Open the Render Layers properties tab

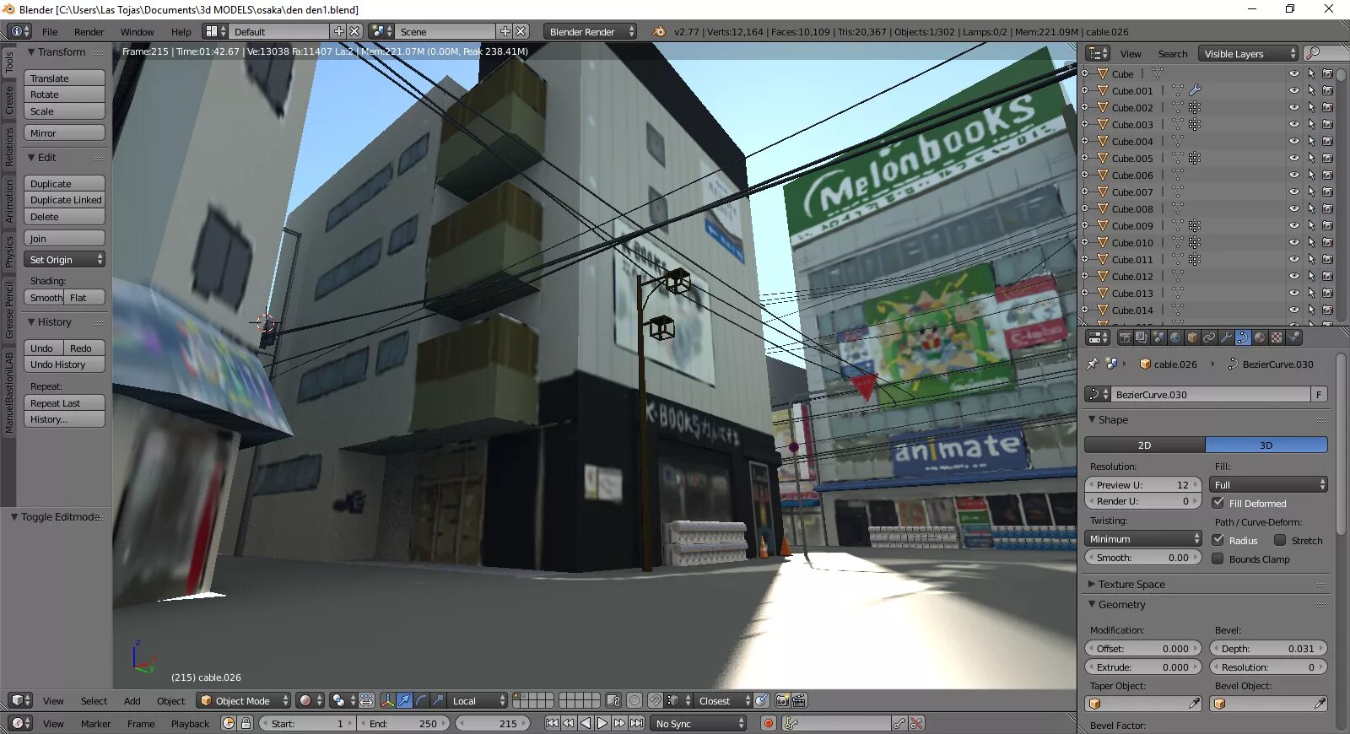coord(1142,337)
